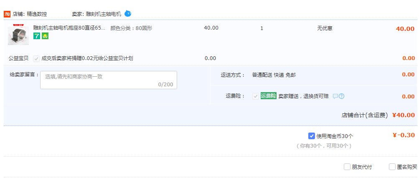Click the freight insurance question mark icon
This screenshot has width=419, height=178.
(342, 96)
